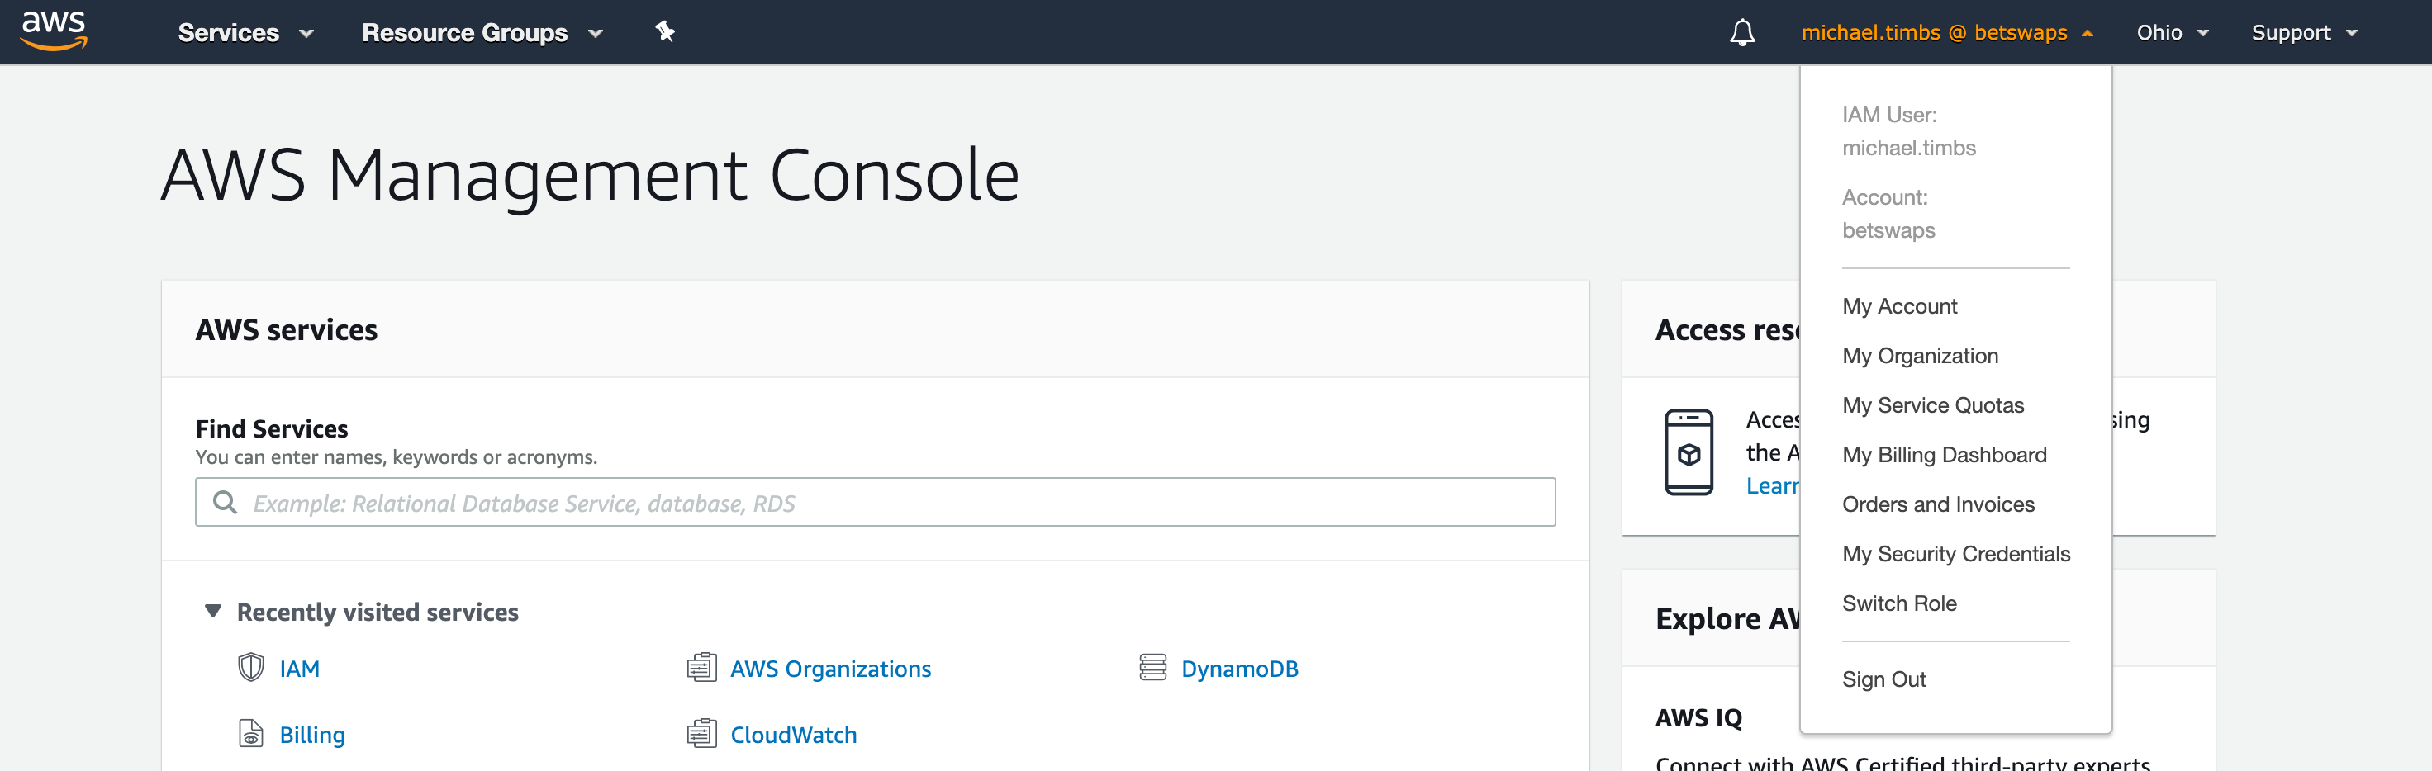Viewport: 2432px width, 771px height.
Task: Select My Billing Dashboard menu item
Action: point(1944,455)
